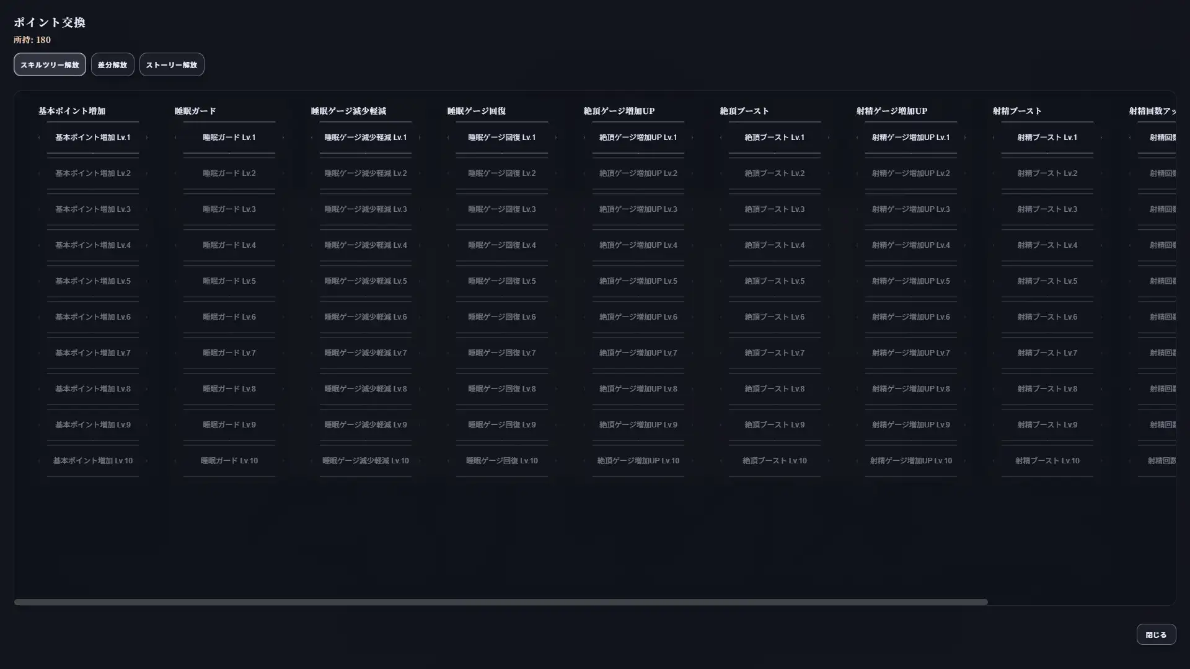The image size is (1190, 669).
Task: Click 睡眠ゲージ回復 Lv.1 skill
Action: [502, 138]
